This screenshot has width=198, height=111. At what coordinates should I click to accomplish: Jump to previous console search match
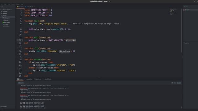[x=172, y=83]
